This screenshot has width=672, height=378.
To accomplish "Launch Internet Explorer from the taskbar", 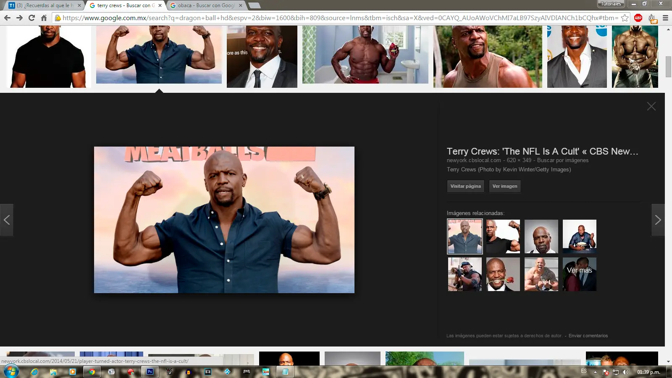I will point(34,372).
